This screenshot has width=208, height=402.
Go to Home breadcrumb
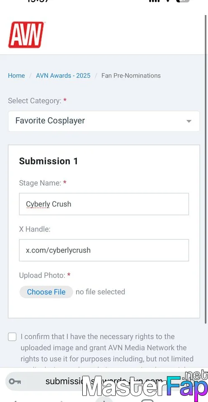[x=16, y=76]
